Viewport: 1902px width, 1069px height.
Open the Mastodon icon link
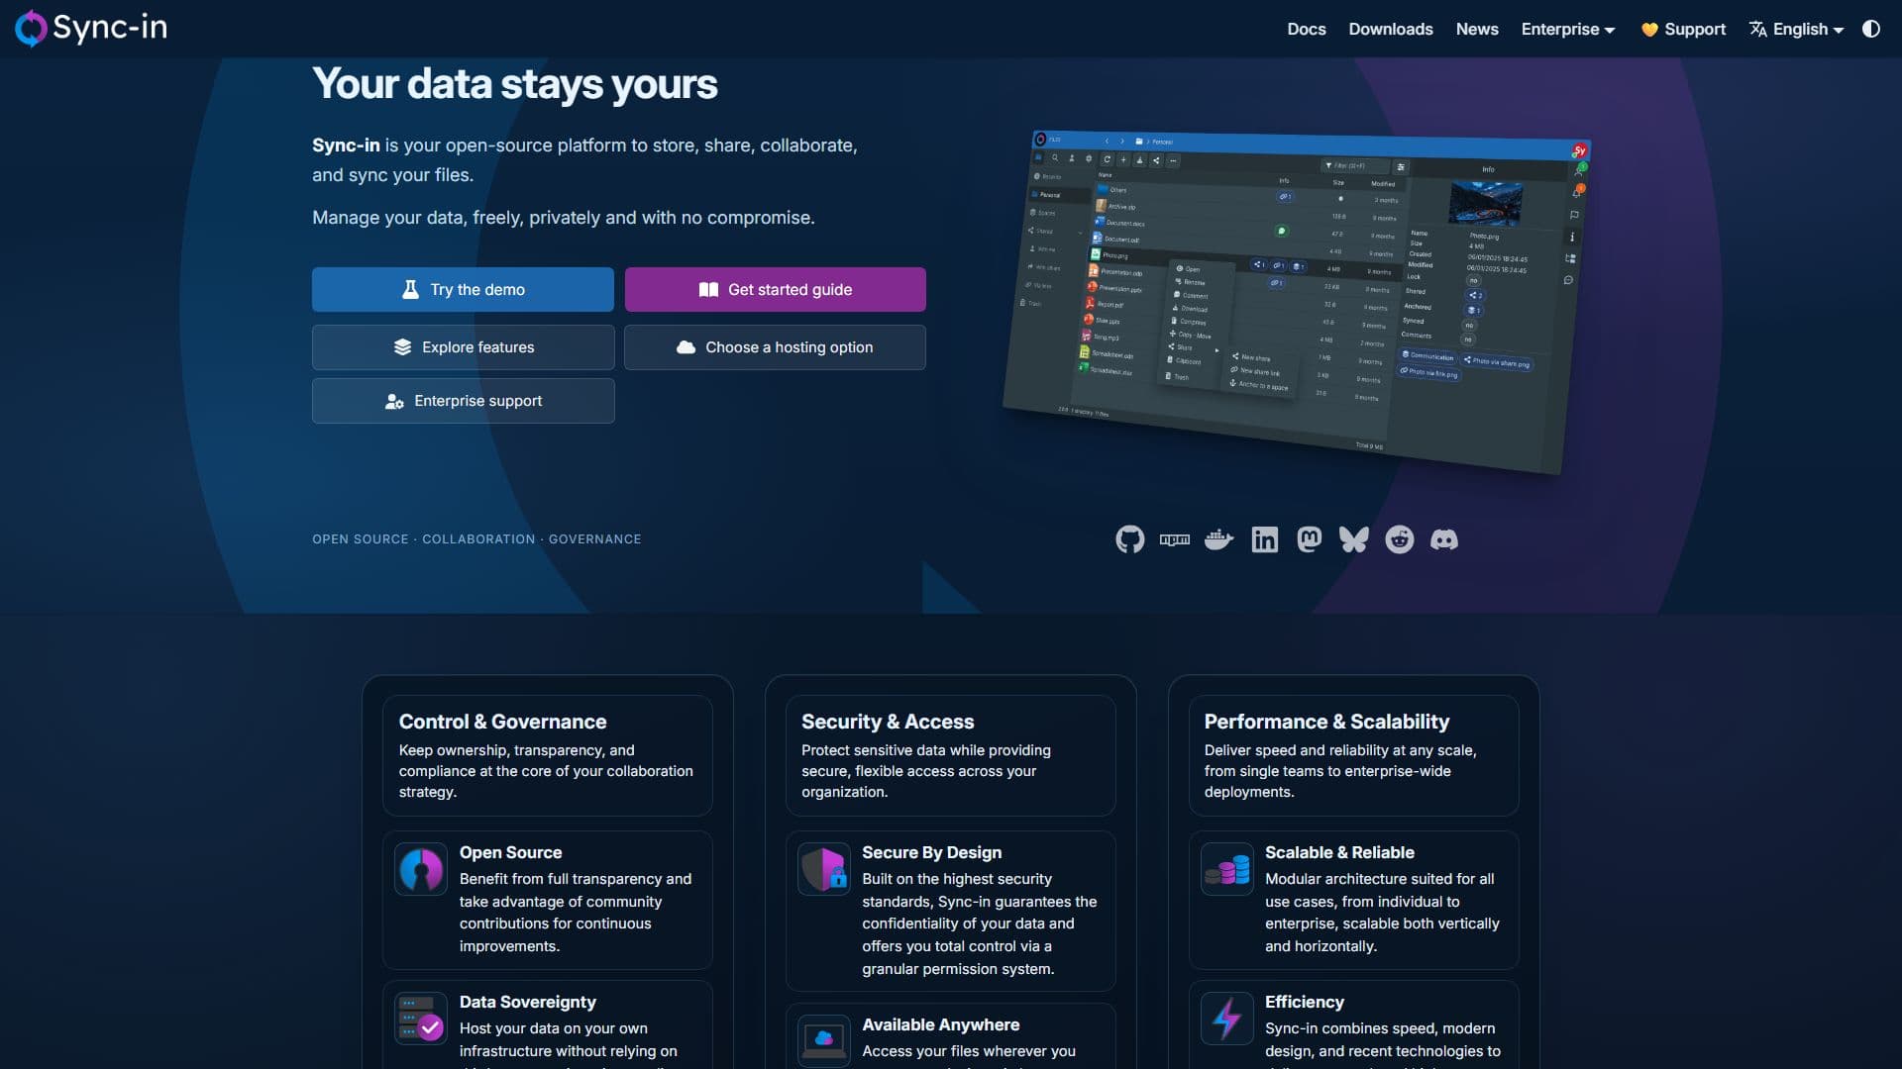point(1310,539)
